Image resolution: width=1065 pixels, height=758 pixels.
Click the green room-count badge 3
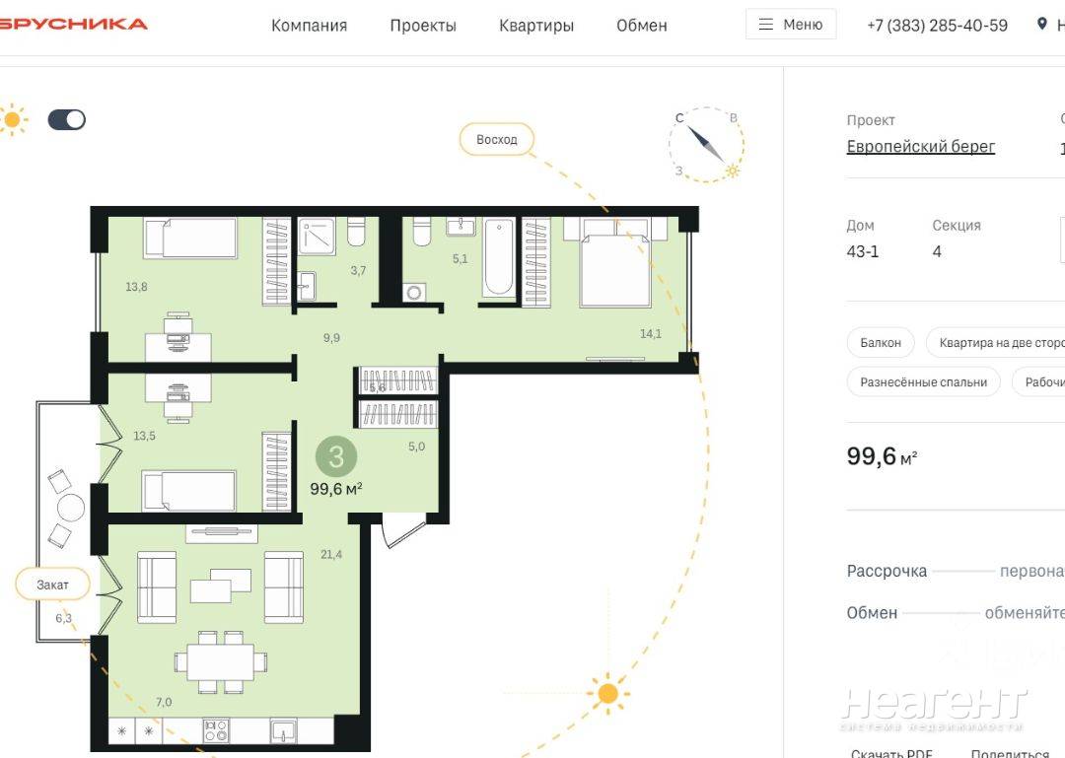pos(336,456)
